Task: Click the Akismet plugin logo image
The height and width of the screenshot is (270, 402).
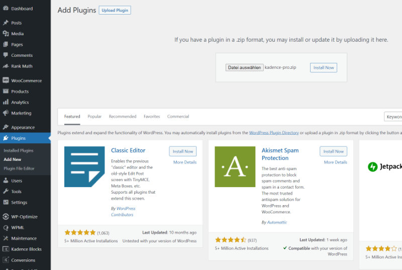Action: click(235, 166)
